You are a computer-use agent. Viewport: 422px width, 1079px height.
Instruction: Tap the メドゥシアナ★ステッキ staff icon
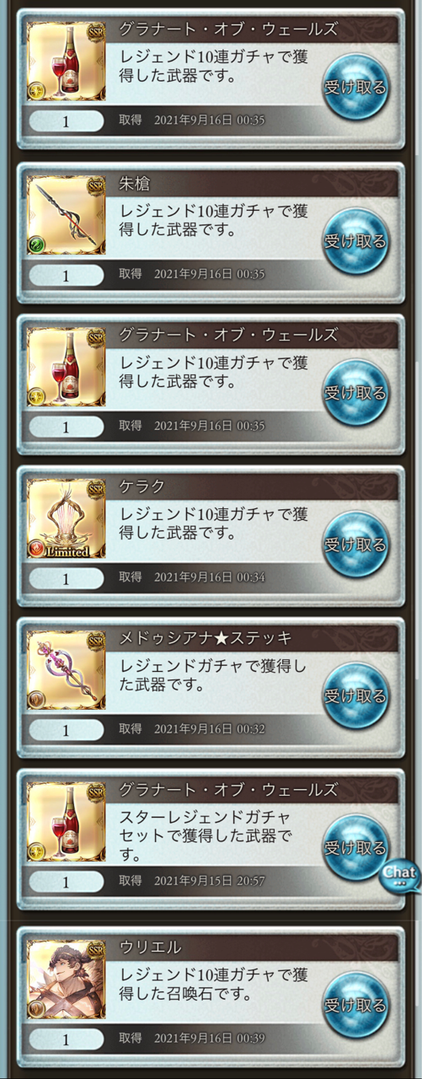coord(67,668)
